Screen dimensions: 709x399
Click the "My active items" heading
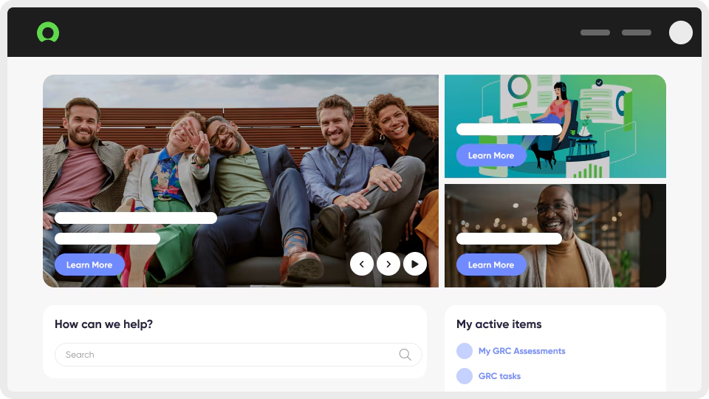pyautogui.click(x=499, y=324)
